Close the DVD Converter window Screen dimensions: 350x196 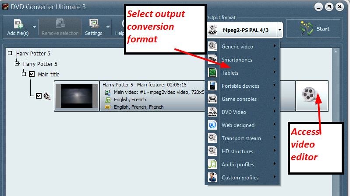[339, 7]
